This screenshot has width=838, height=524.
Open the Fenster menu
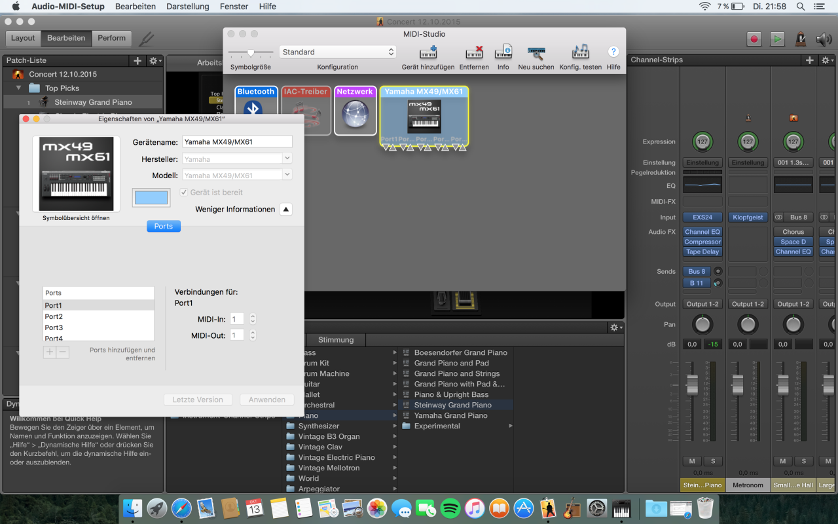(x=234, y=7)
